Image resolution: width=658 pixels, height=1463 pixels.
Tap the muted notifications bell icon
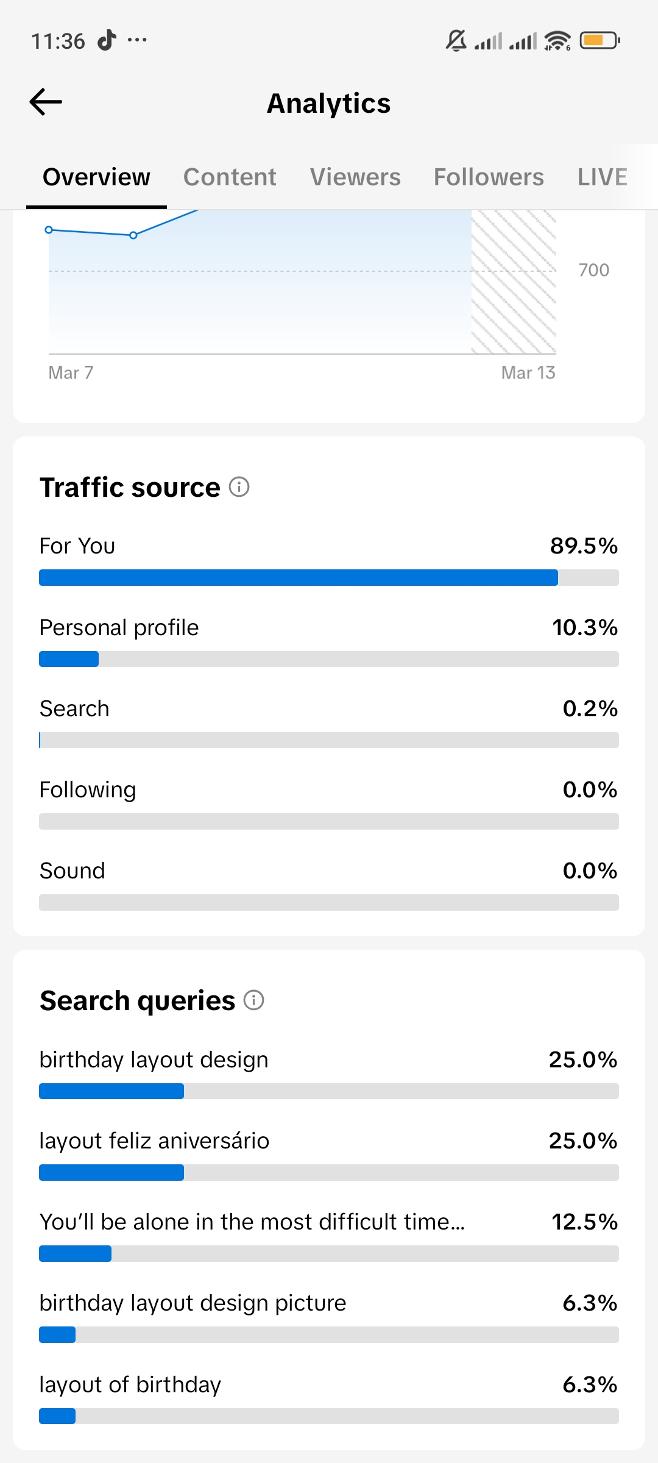[x=456, y=41]
